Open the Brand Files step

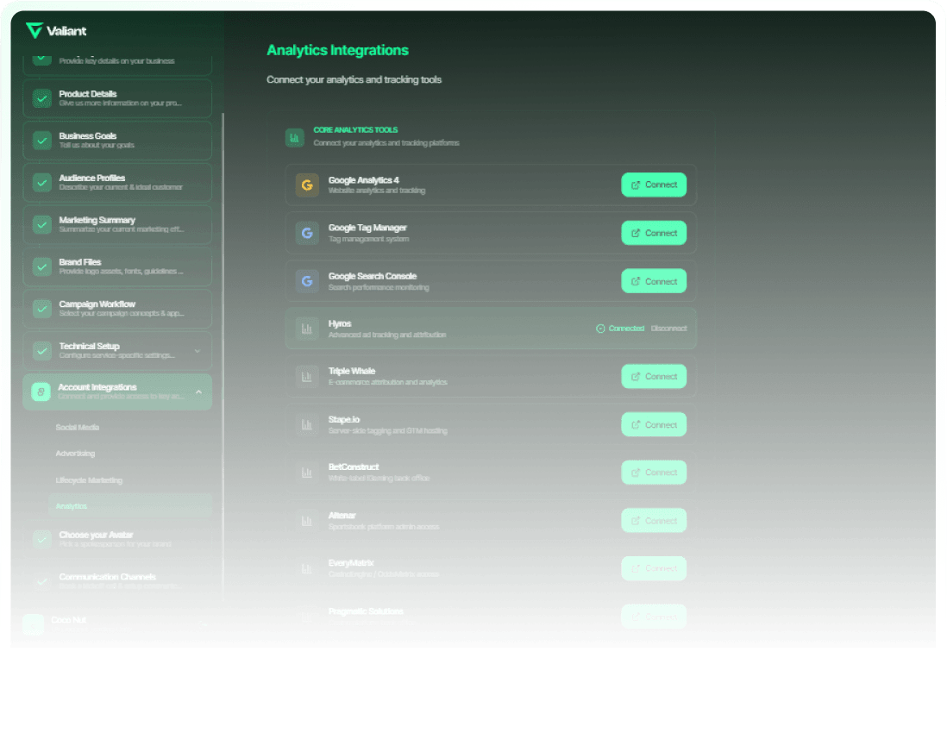117,266
